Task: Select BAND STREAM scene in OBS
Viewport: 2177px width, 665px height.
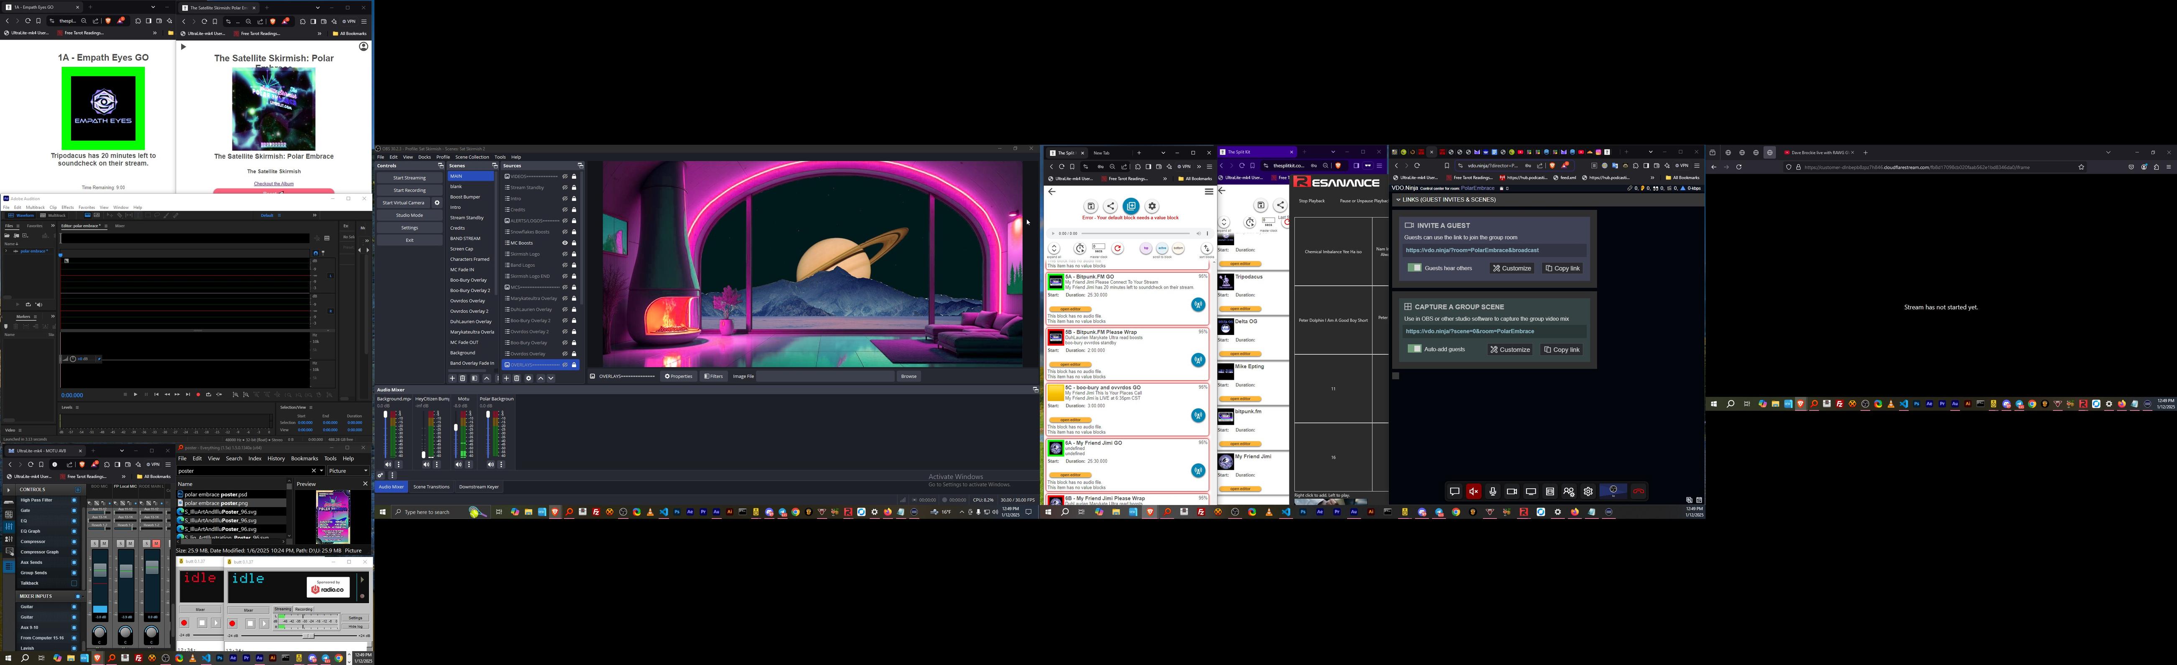Action: (x=465, y=238)
